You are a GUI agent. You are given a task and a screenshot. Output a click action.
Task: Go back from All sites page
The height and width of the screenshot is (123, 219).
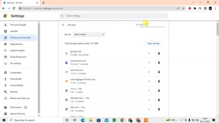(x=63, y=25)
